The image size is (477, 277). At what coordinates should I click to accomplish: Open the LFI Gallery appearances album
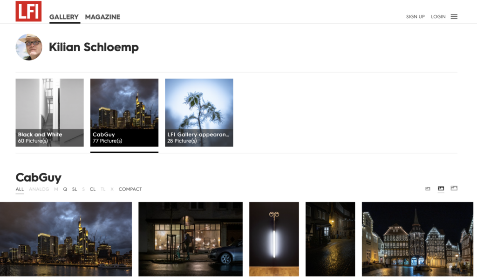pyautogui.click(x=199, y=113)
